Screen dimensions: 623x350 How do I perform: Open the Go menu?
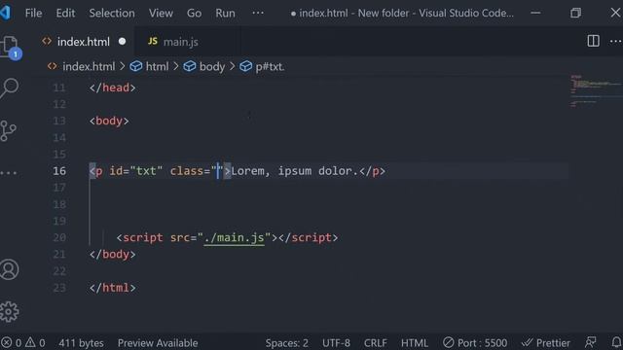pos(194,13)
